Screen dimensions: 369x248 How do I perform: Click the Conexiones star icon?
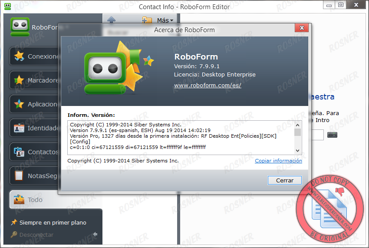(19, 56)
